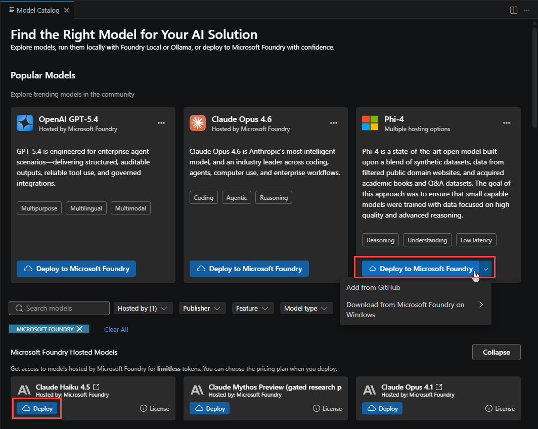Click the Claude Opus 4.1 model title
This screenshot has height=429, width=538.
407,387
